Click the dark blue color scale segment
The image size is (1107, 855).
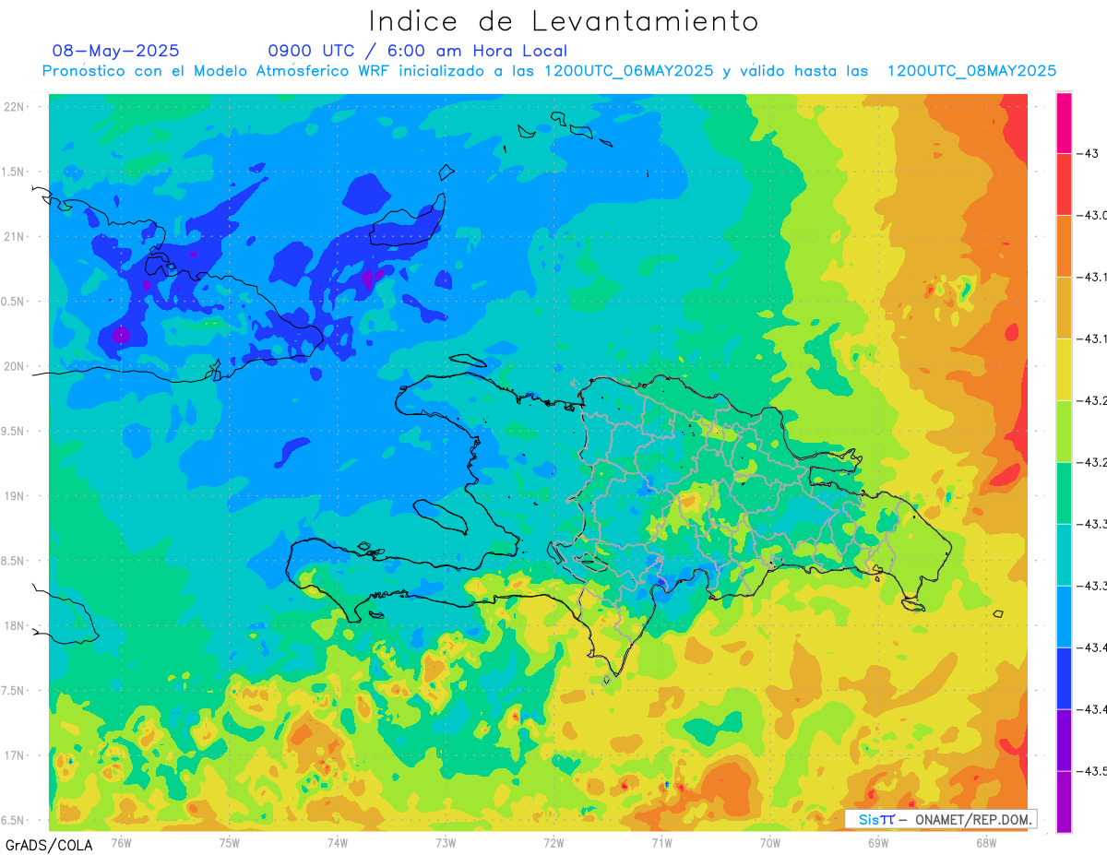pyautogui.click(x=1064, y=679)
